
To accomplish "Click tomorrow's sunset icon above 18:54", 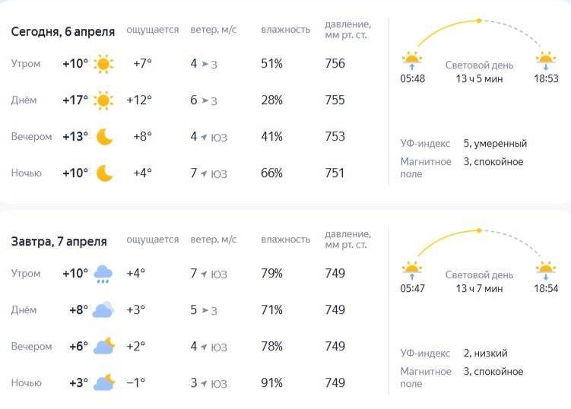I will (x=545, y=269).
